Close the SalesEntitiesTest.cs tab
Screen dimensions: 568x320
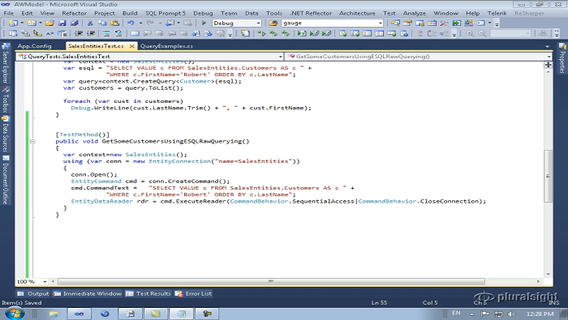tap(131, 46)
